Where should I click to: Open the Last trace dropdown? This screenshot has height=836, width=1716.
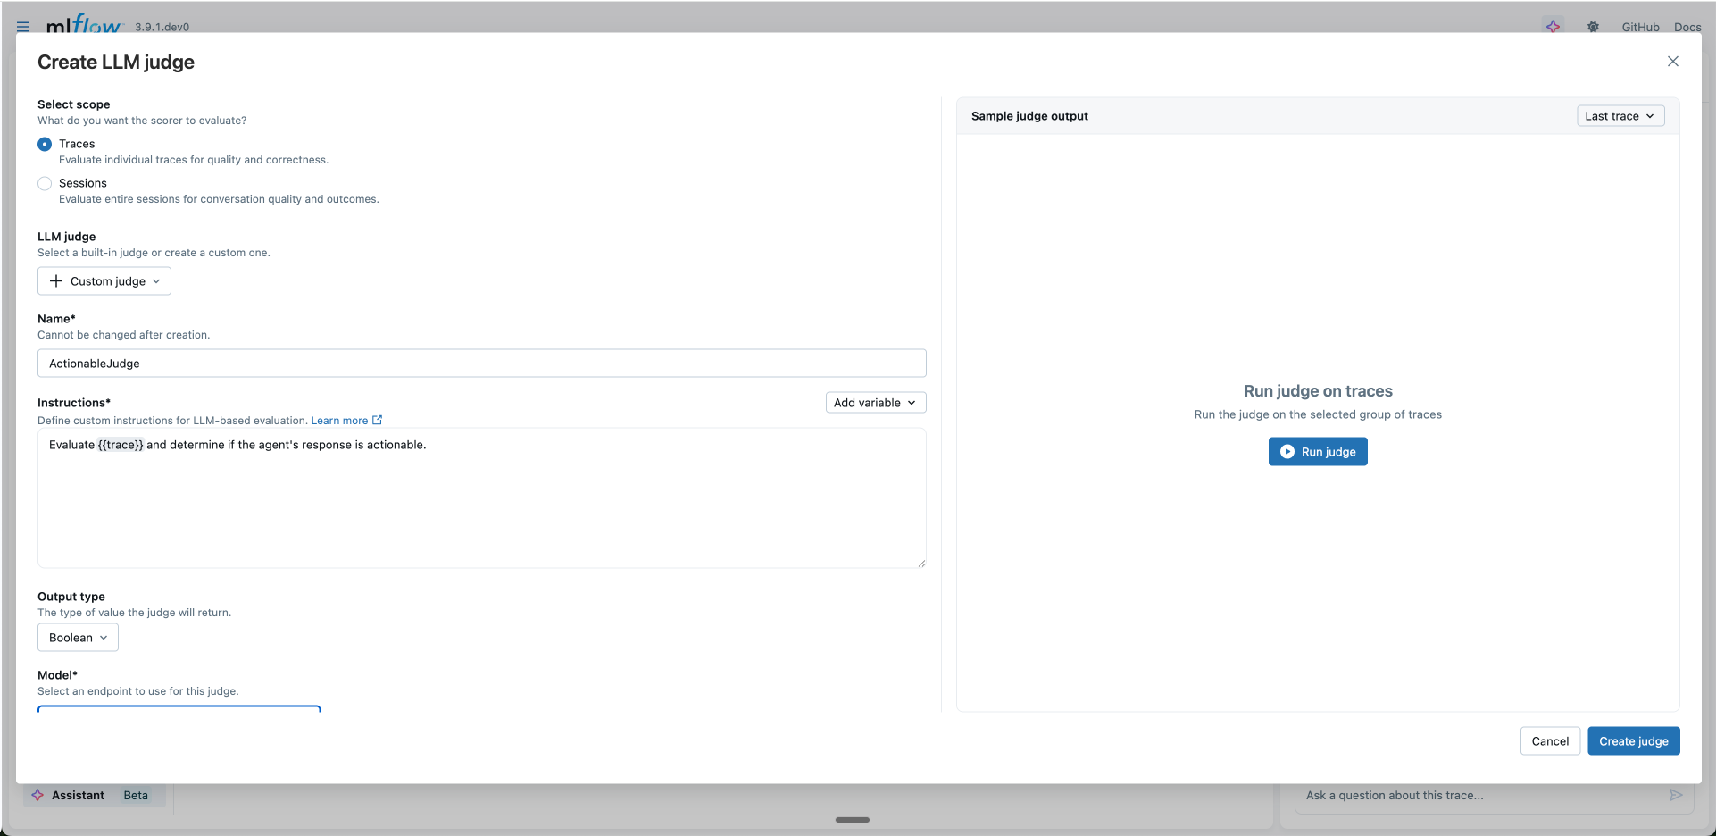(1620, 115)
